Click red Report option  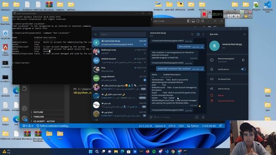221,95
